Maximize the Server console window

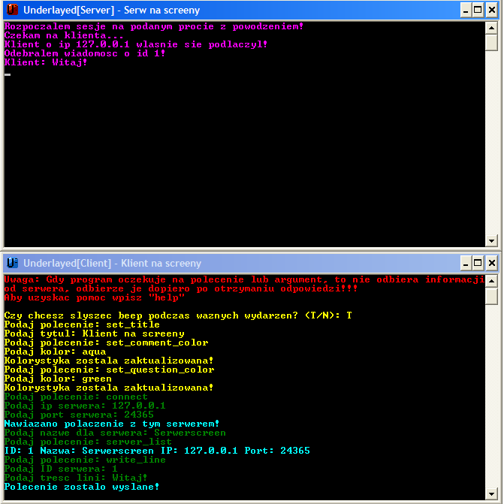click(x=478, y=11)
